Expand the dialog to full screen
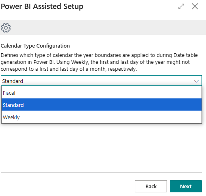 [x=181, y=7]
